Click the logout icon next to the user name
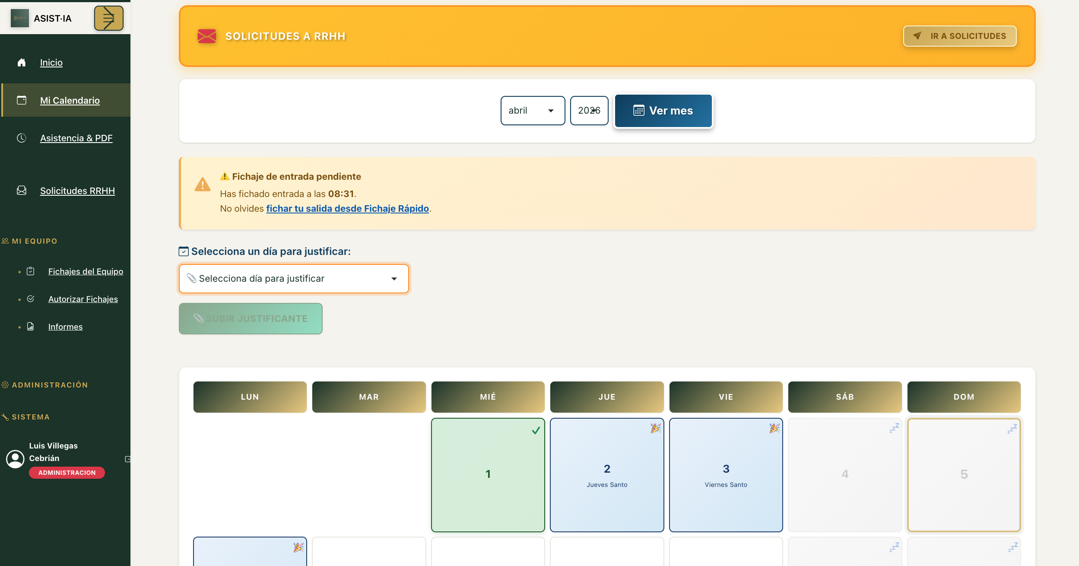 coord(127,459)
